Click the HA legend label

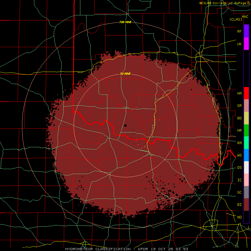240,93
